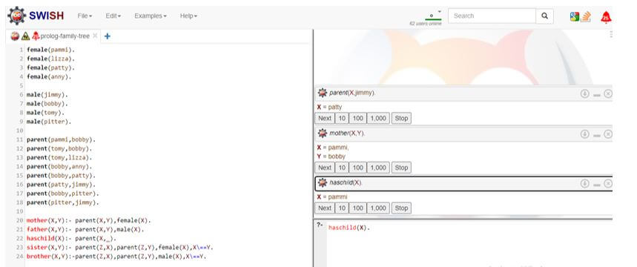Click the ?- query prompt
Screen dimensions: 637x267
point(320,224)
